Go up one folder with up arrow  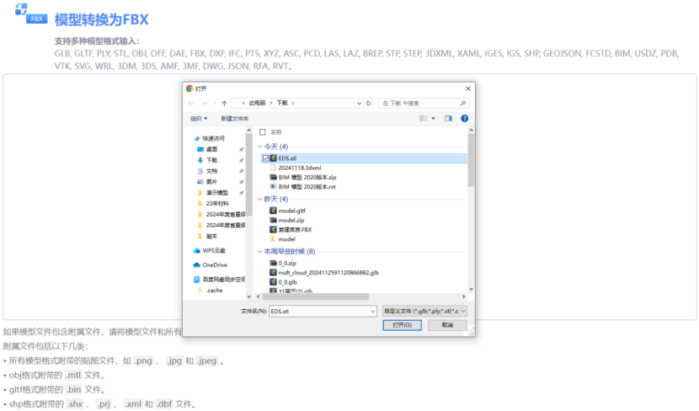tap(223, 103)
